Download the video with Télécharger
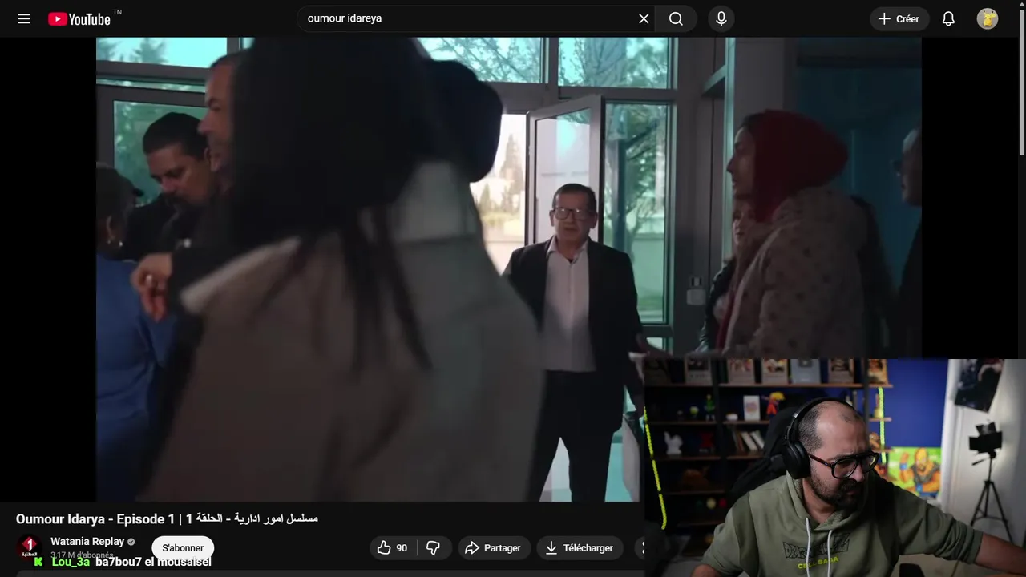The image size is (1026, 577). [580, 548]
